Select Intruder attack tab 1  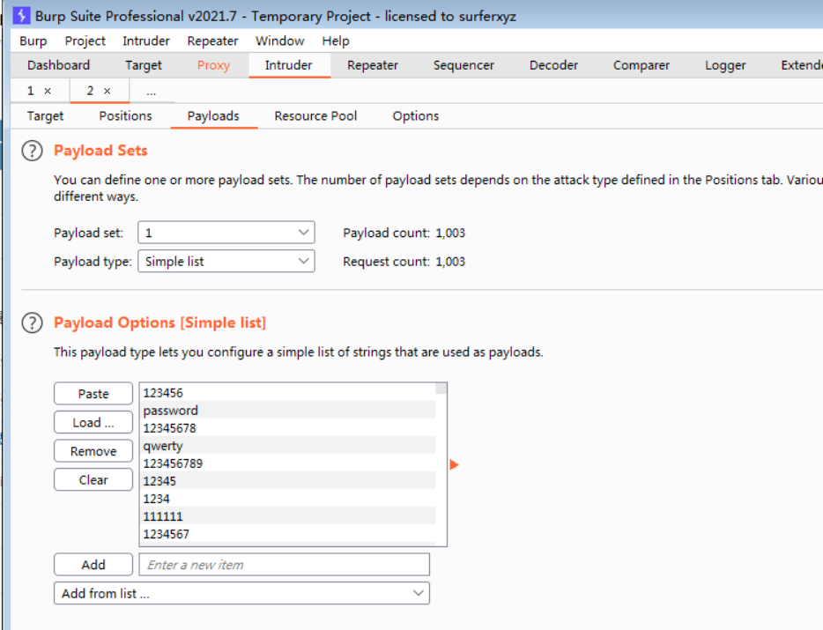click(31, 91)
